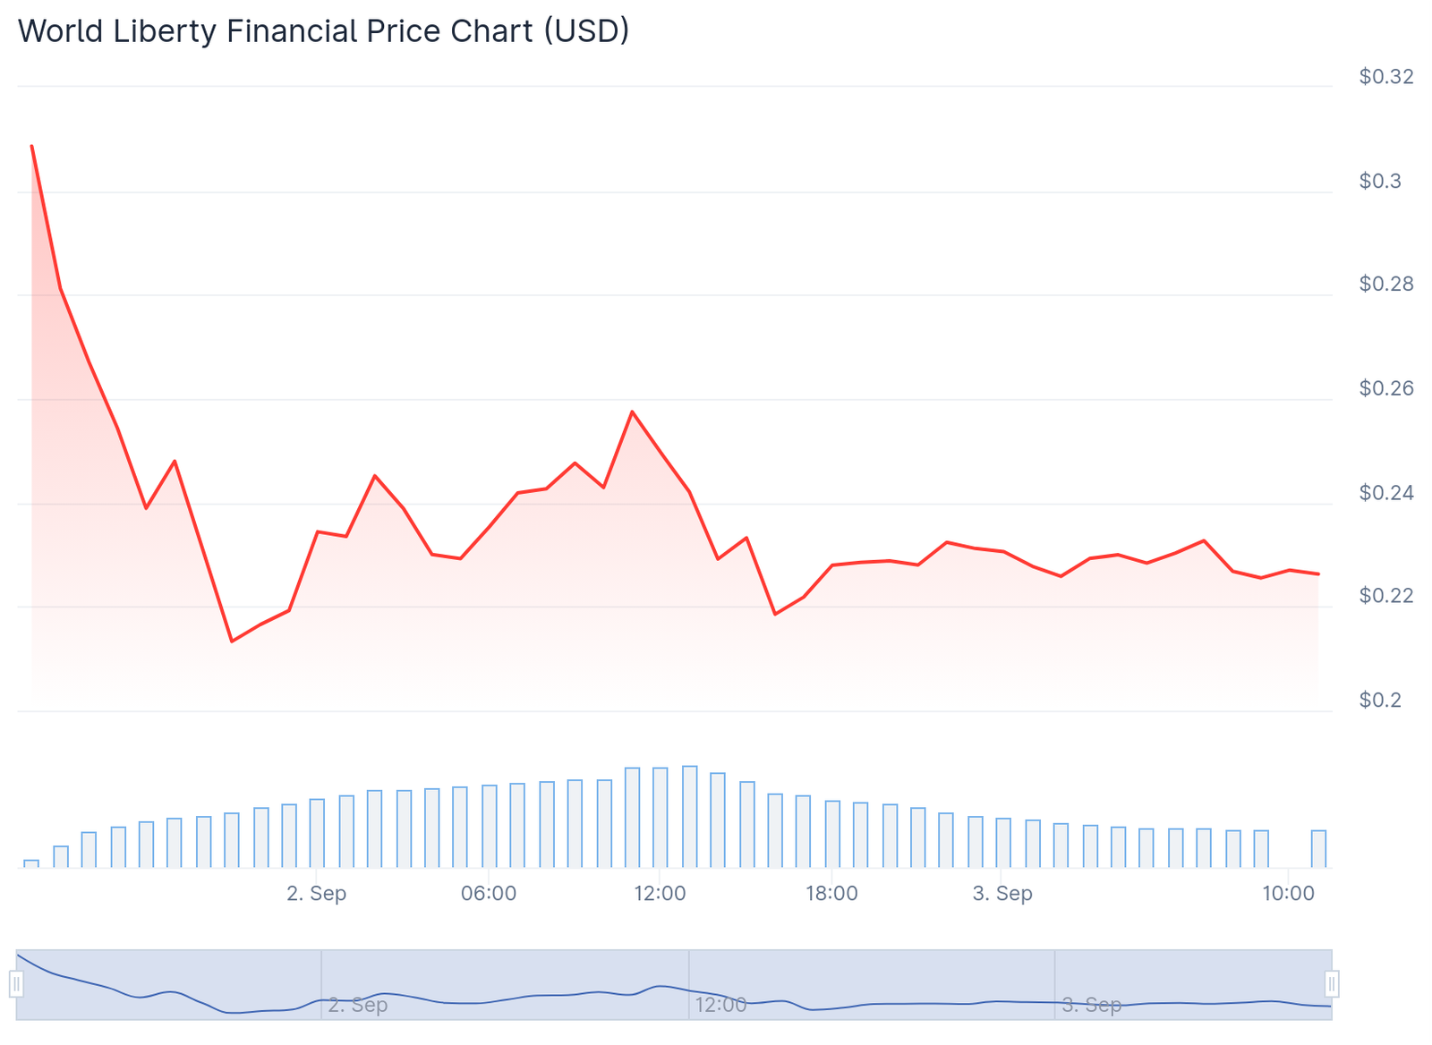Grab the left navigator range handle

[16, 984]
